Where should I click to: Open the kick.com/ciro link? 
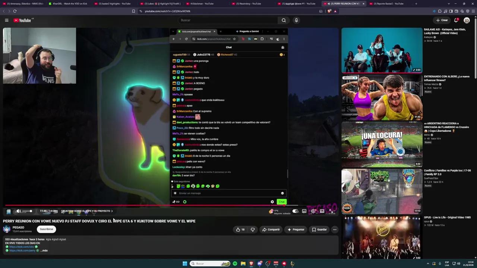tap(22, 247)
